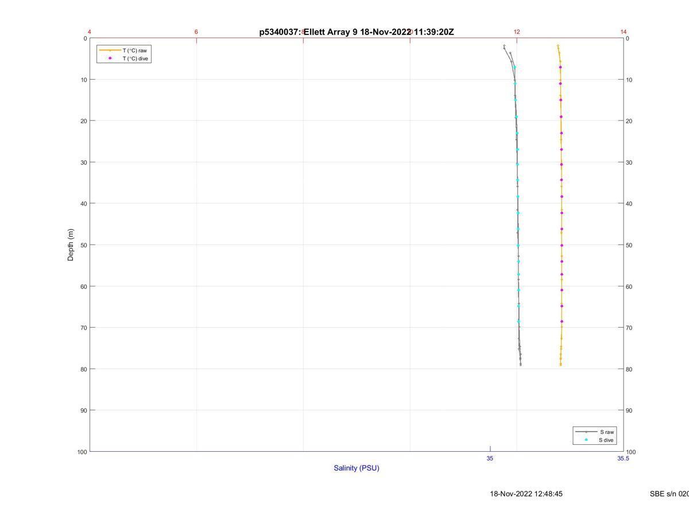The width and height of the screenshot is (689, 508).
Task: Select the 'T (°C) raw' legend label
Action: point(134,51)
